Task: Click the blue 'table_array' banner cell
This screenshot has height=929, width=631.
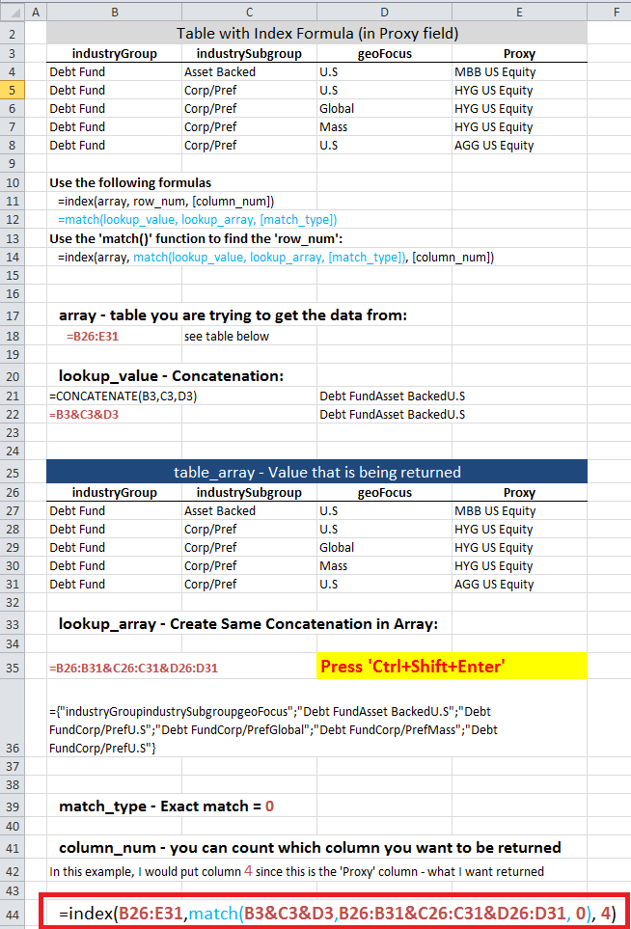Action: pos(317,472)
